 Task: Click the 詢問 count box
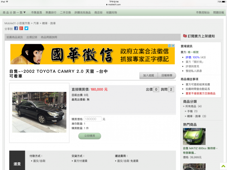(x=171, y=89)
